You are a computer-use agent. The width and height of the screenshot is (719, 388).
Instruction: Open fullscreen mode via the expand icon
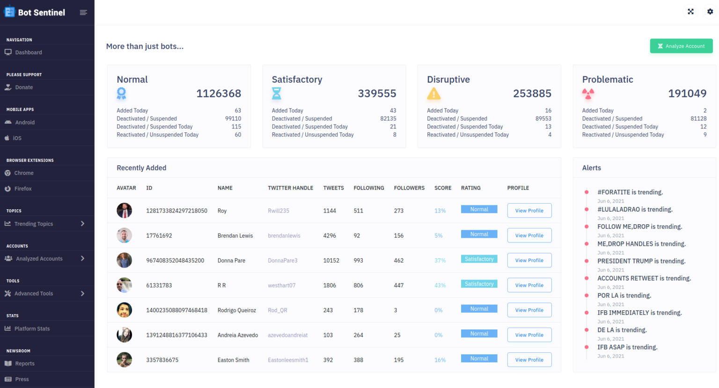690,11
